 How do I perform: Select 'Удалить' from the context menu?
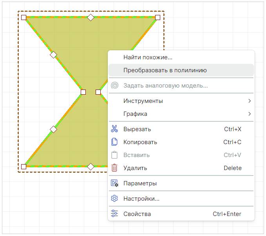pos(181,168)
